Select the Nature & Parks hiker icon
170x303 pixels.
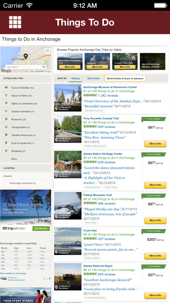(6, 95)
